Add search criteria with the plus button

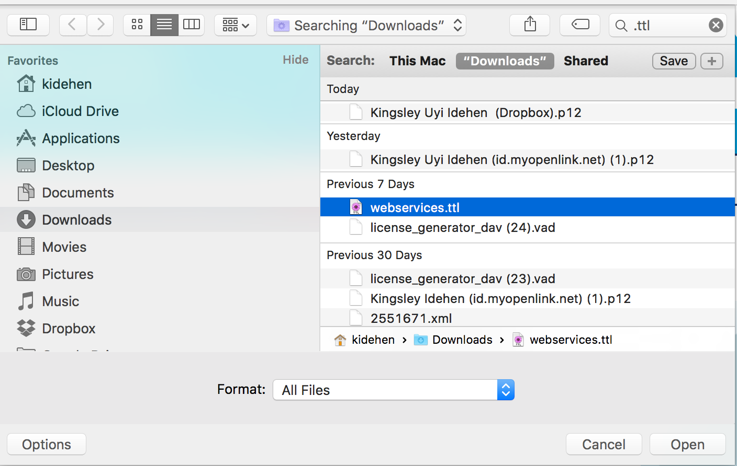(x=712, y=61)
